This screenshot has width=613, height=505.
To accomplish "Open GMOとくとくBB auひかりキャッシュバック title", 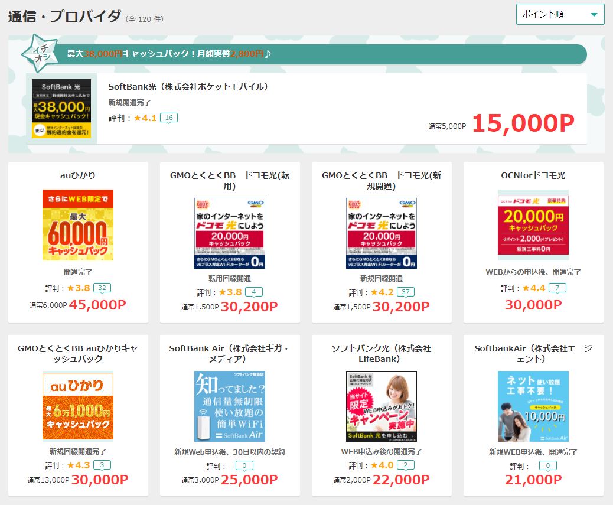I will (x=78, y=353).
